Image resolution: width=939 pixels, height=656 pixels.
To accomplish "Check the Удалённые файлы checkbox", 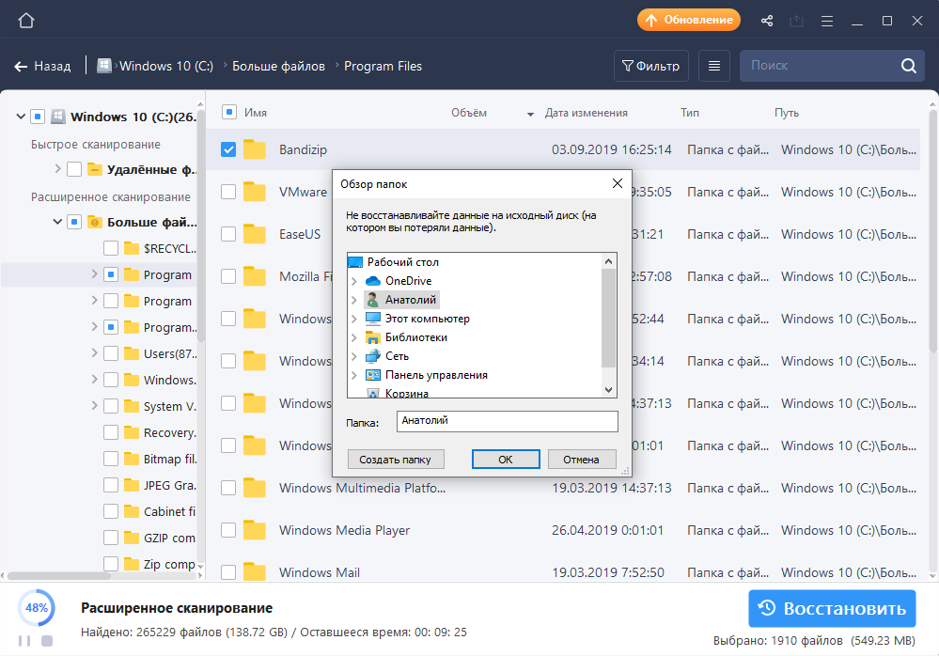I will [74, 169].
